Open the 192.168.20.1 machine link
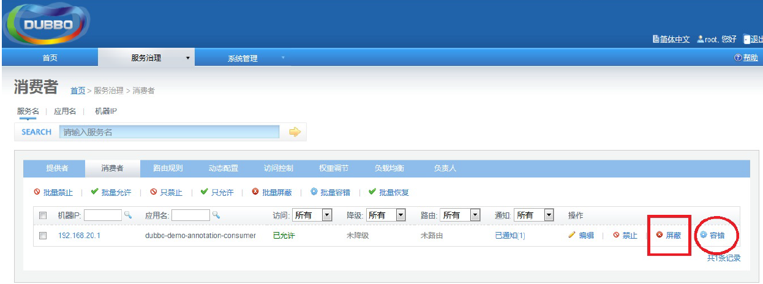763x284 pixels. (80, 236)
